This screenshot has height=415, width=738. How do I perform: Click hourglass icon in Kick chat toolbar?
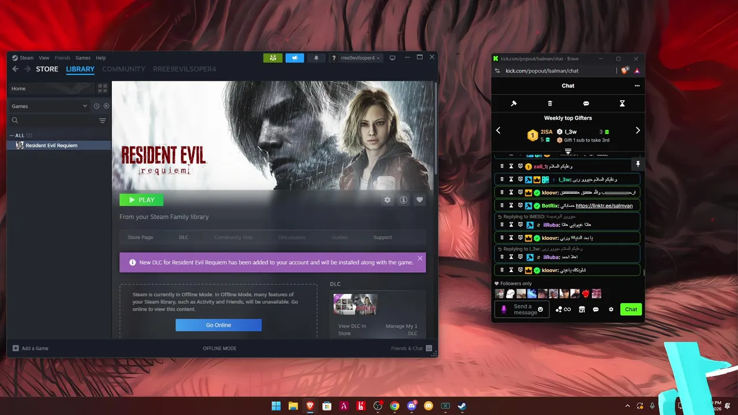pyautogui.click(x=622, y=103)
